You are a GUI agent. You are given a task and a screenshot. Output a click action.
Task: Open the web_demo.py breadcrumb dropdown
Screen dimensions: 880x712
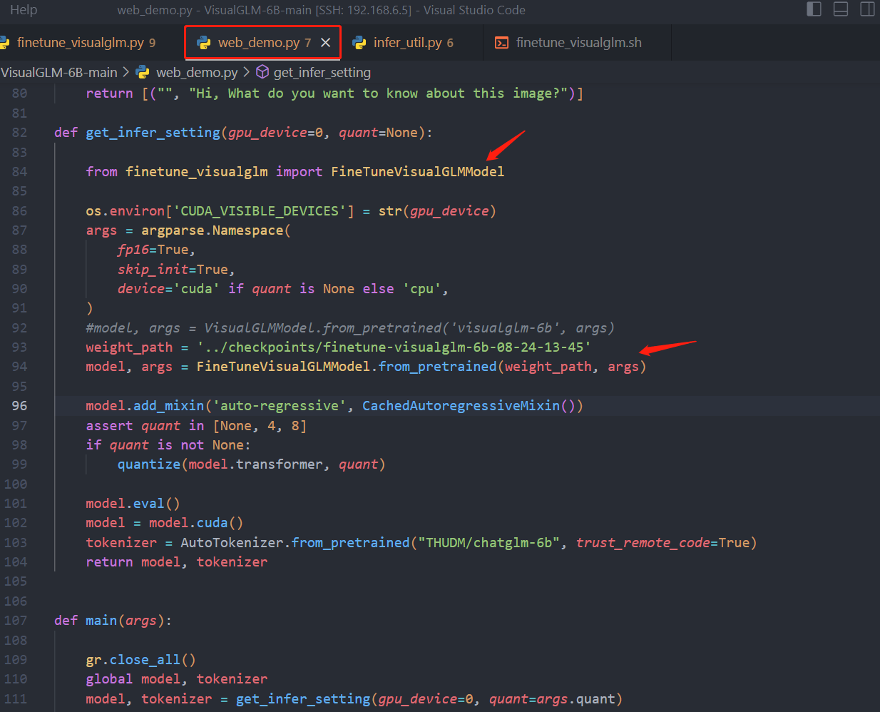(x=197, y=72)
